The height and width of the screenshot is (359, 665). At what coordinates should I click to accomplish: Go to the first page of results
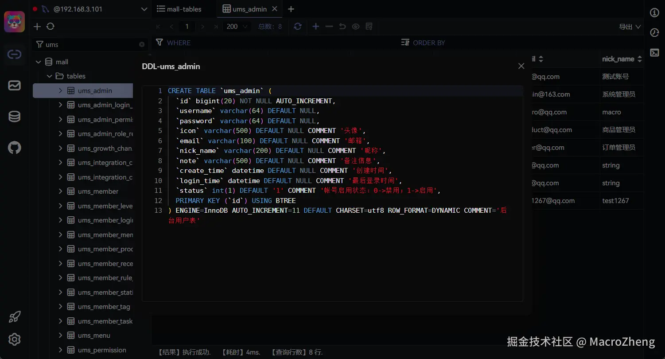click(159, 27)
